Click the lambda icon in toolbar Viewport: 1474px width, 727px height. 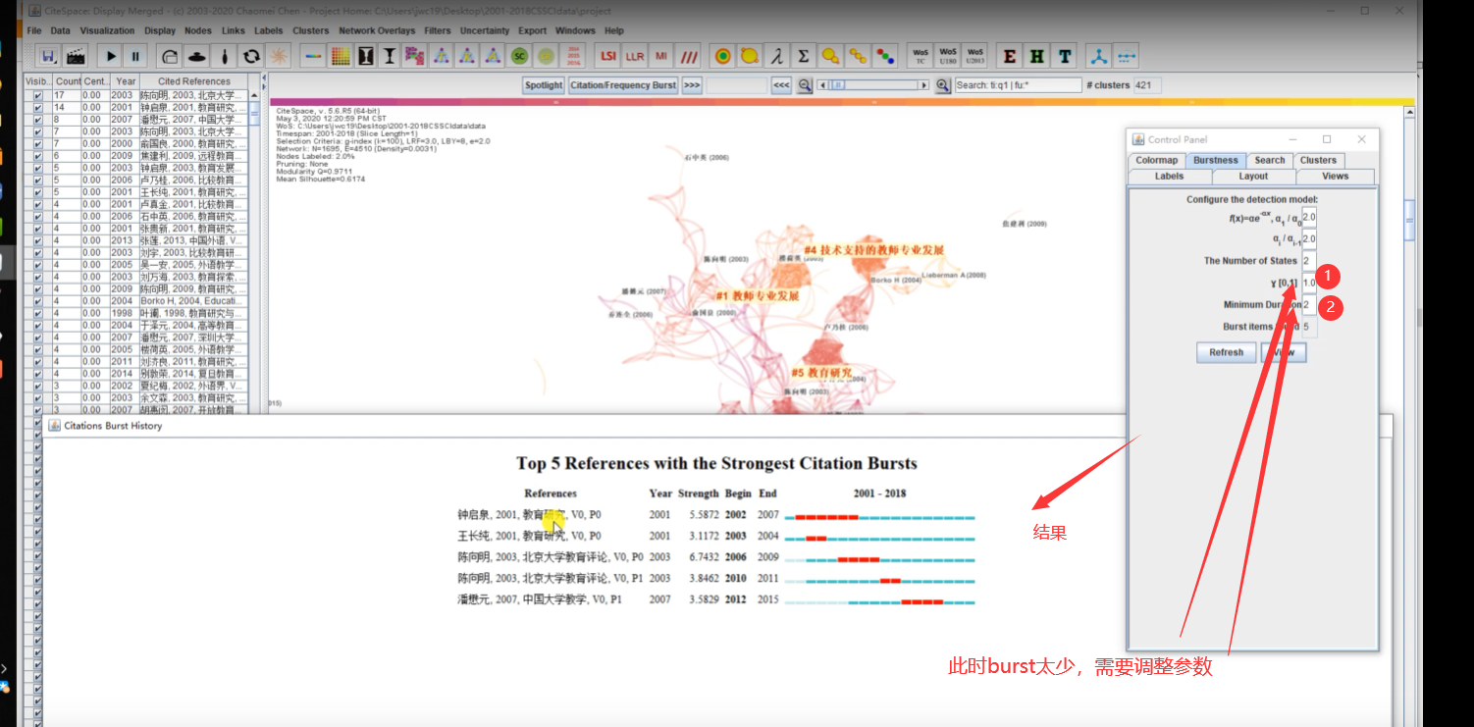[x=777, y=56]
